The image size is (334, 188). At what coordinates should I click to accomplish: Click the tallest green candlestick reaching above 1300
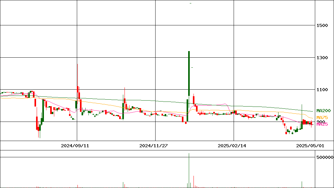point(189,73)
